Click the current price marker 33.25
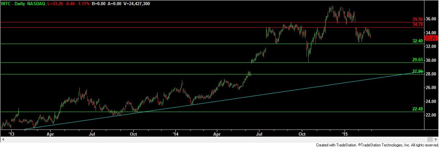This screenshot has height=147, width=439. coord(431,38)
